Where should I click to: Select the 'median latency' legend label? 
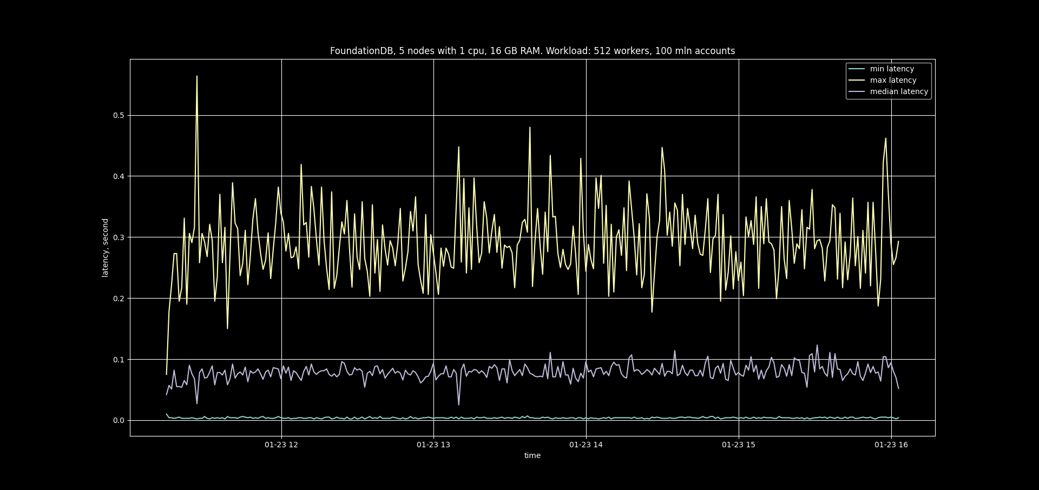tap(899, 91)
